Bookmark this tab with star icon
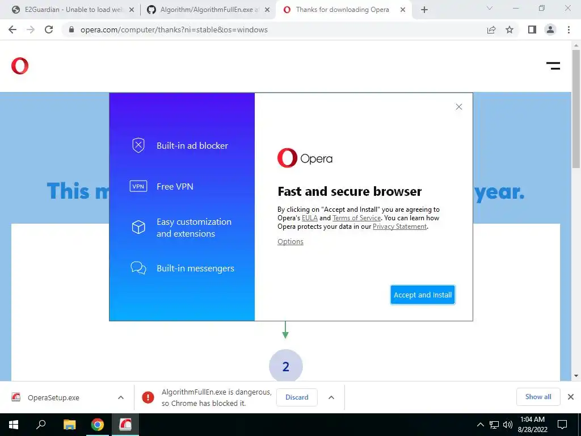The height and width of the screenshot is (436, 581). pyautogui.click(x=510, y=30)
